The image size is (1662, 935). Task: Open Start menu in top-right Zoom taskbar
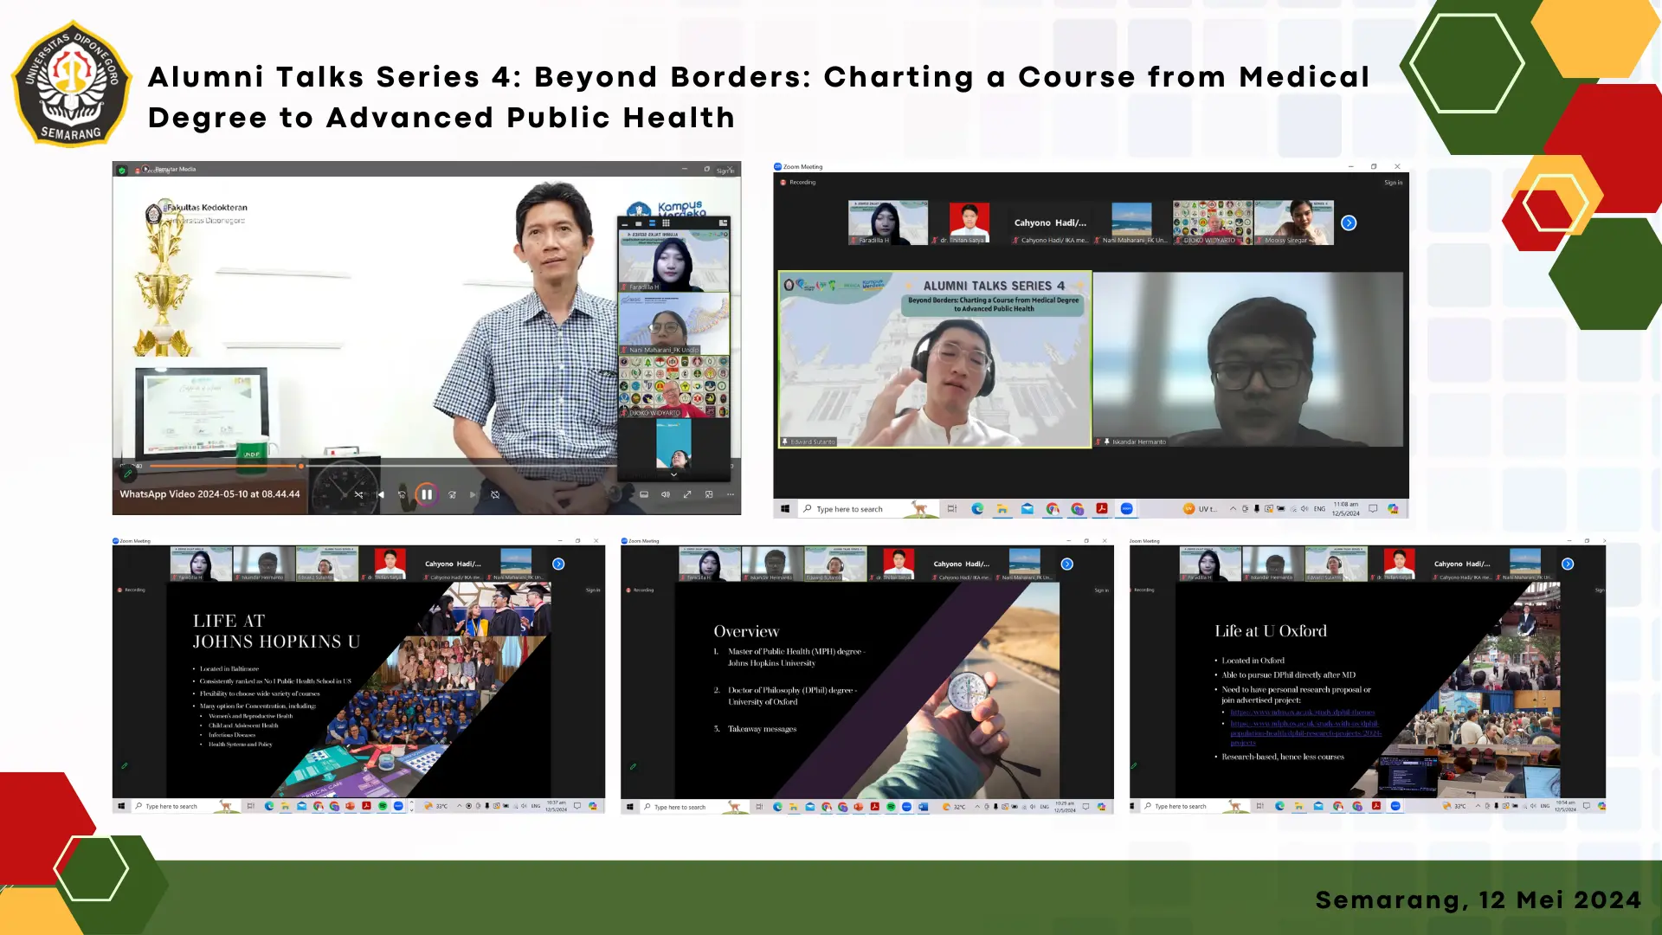pos(785,509)
